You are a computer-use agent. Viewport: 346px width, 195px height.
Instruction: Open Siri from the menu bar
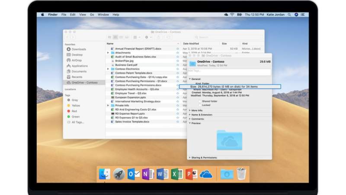pos(296,15)
